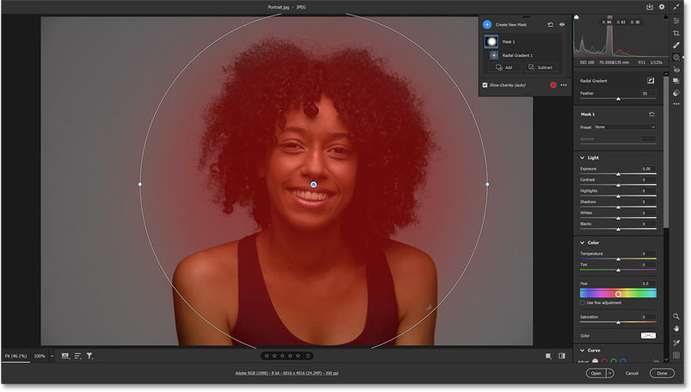The height and width of the screenshot is (392, 691).
Task: Invert the Radial Gradient mask icon
Action: 651,80
